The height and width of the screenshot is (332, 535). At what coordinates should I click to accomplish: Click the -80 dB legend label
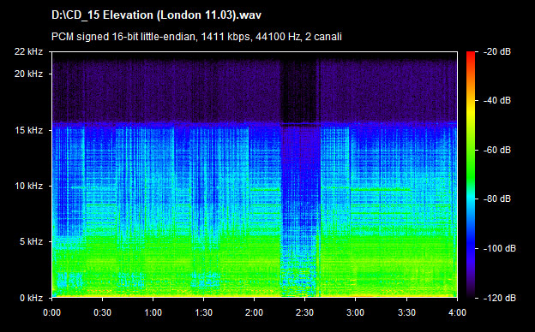tap(497, 199)
